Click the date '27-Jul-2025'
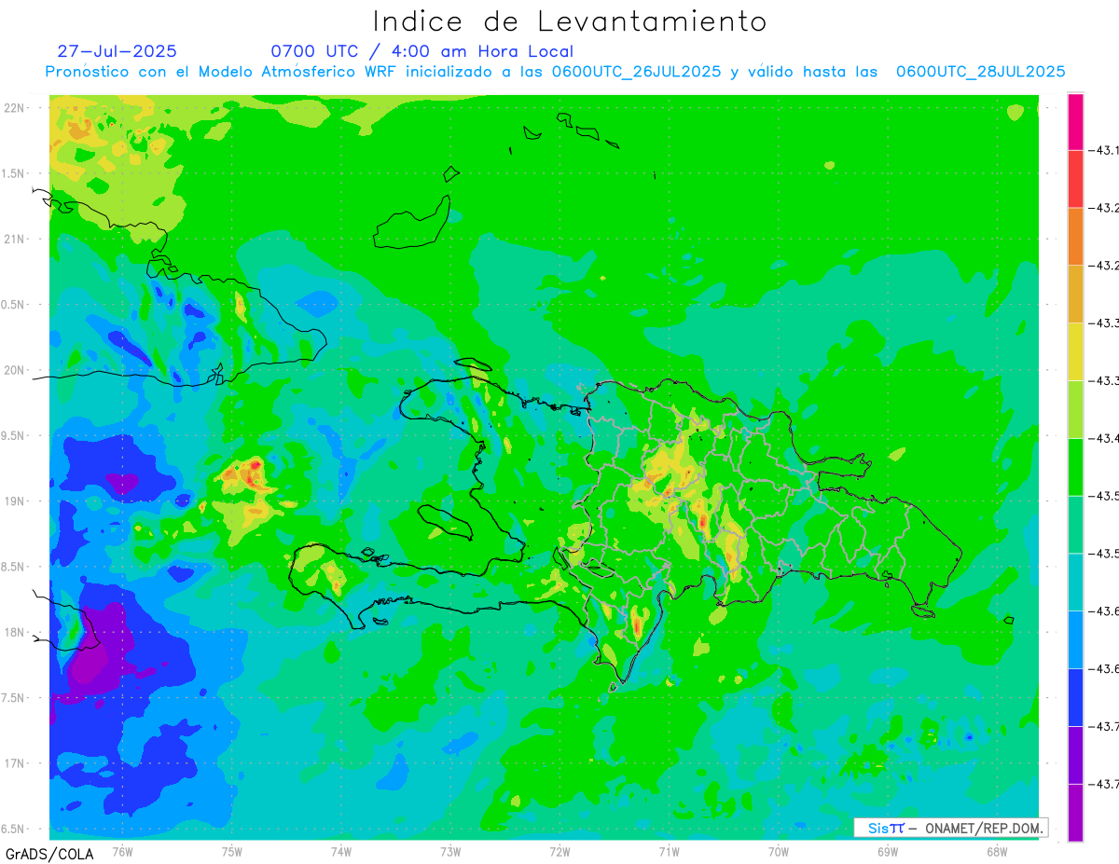This screenshot has width=1119, height=864. click(117, 51)
